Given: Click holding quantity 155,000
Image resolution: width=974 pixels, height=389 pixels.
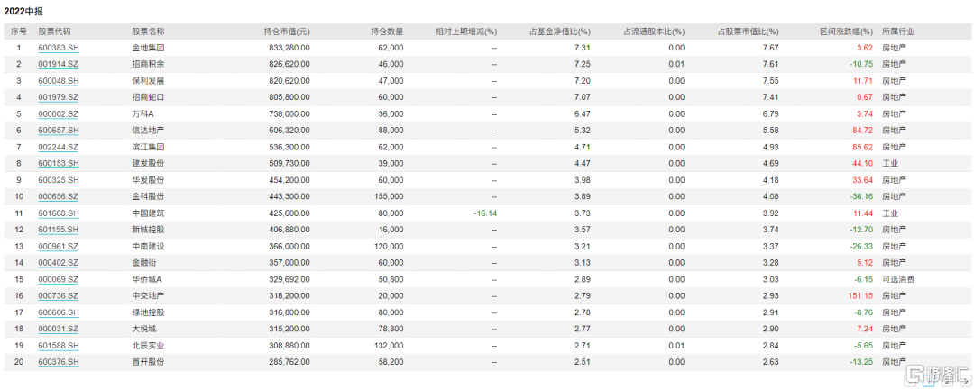Looking at the screenshot, I should click(x=390, y=196).
